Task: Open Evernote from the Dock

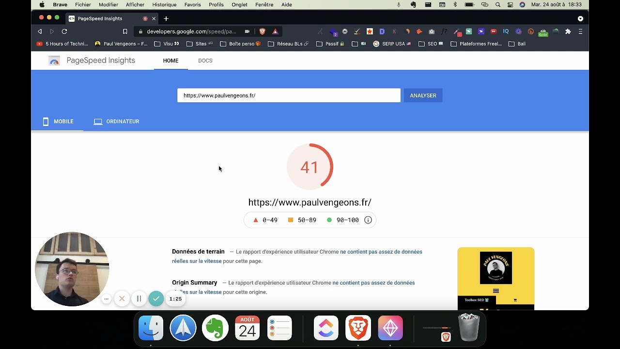Action: click(215, 328)
